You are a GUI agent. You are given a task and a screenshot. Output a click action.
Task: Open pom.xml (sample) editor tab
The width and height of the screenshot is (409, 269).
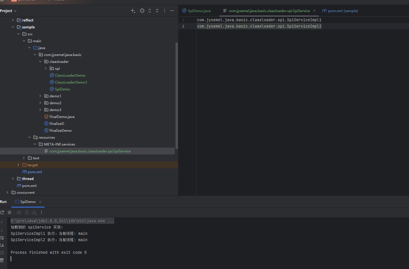click(343, 11)
